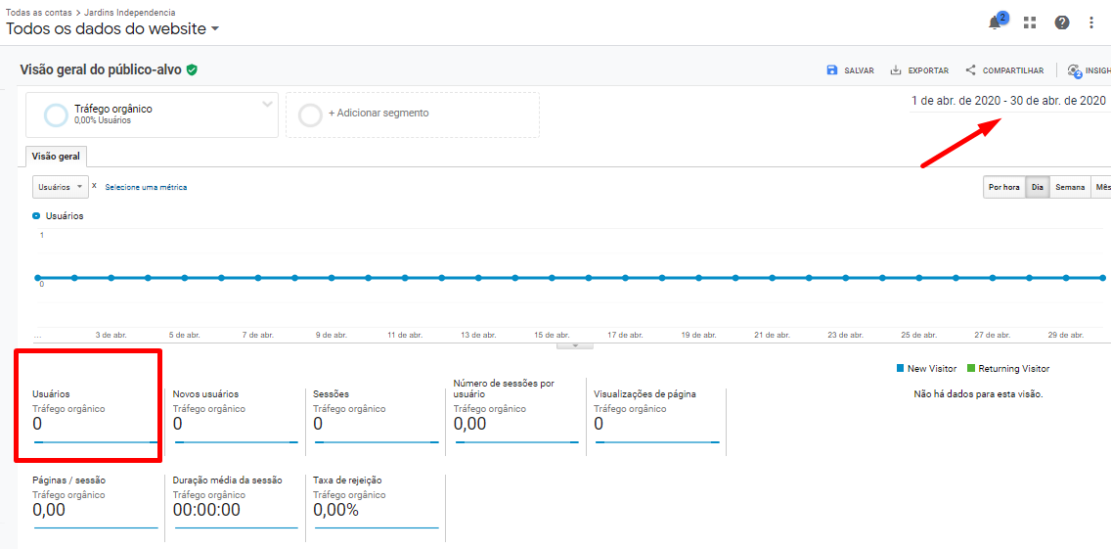Open the notifications bell

pyautogui.click(x=996, y=23)
